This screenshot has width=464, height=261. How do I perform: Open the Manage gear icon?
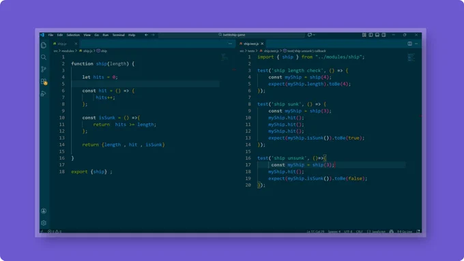(44, 223)
